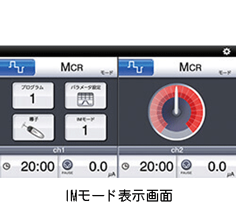The height and width of the screenshot is (224, 236).
Task: Select the Program 1 button
Action: pos(33,96)
